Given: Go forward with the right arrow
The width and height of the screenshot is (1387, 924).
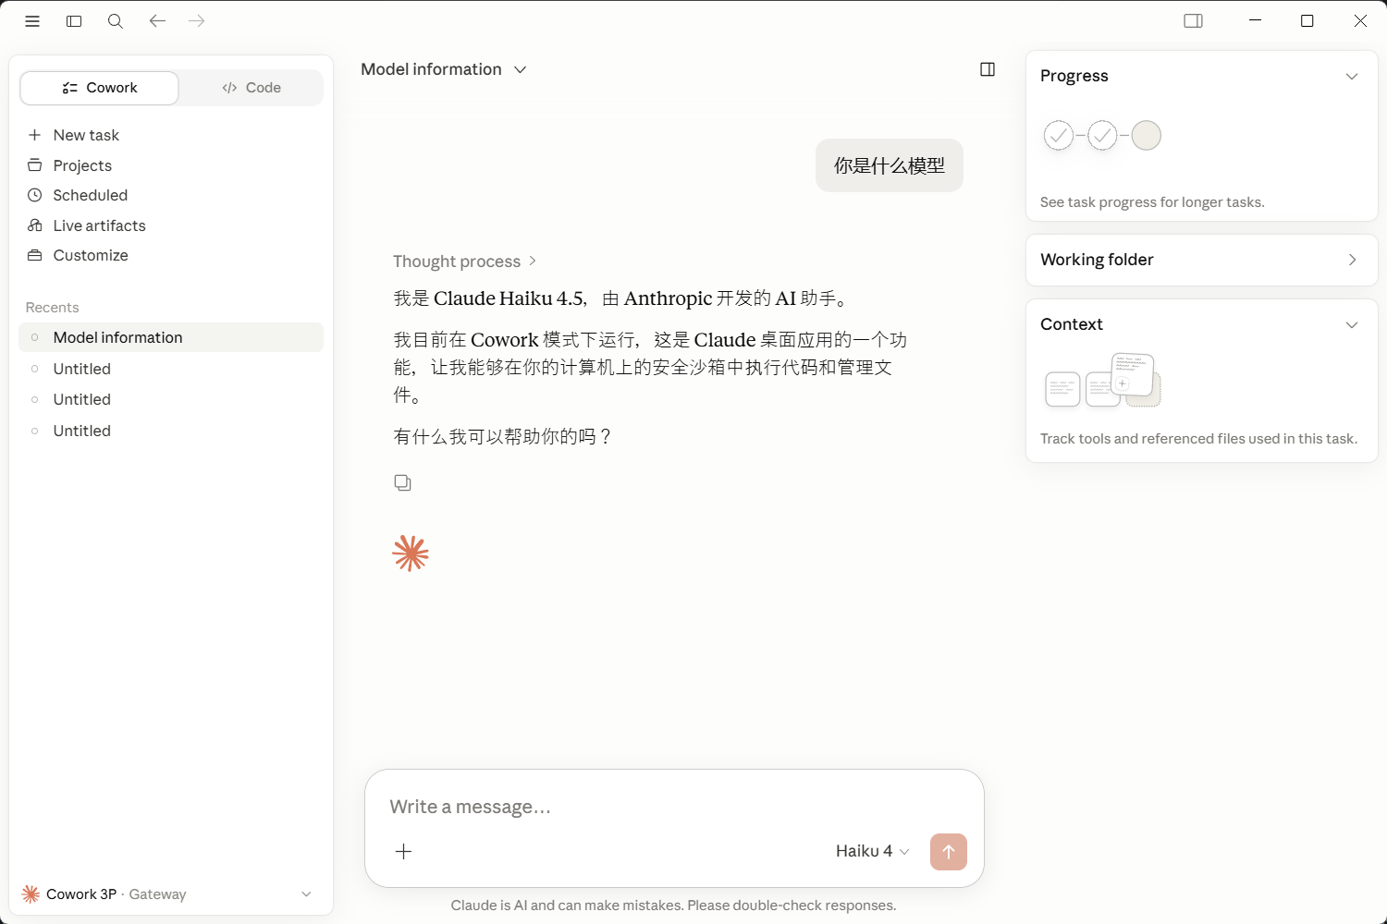Looking at the screenshot, I should tap(196, 20).
